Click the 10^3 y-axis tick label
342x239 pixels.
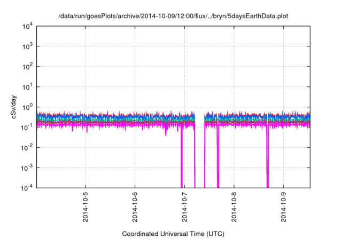pos(27,46)
